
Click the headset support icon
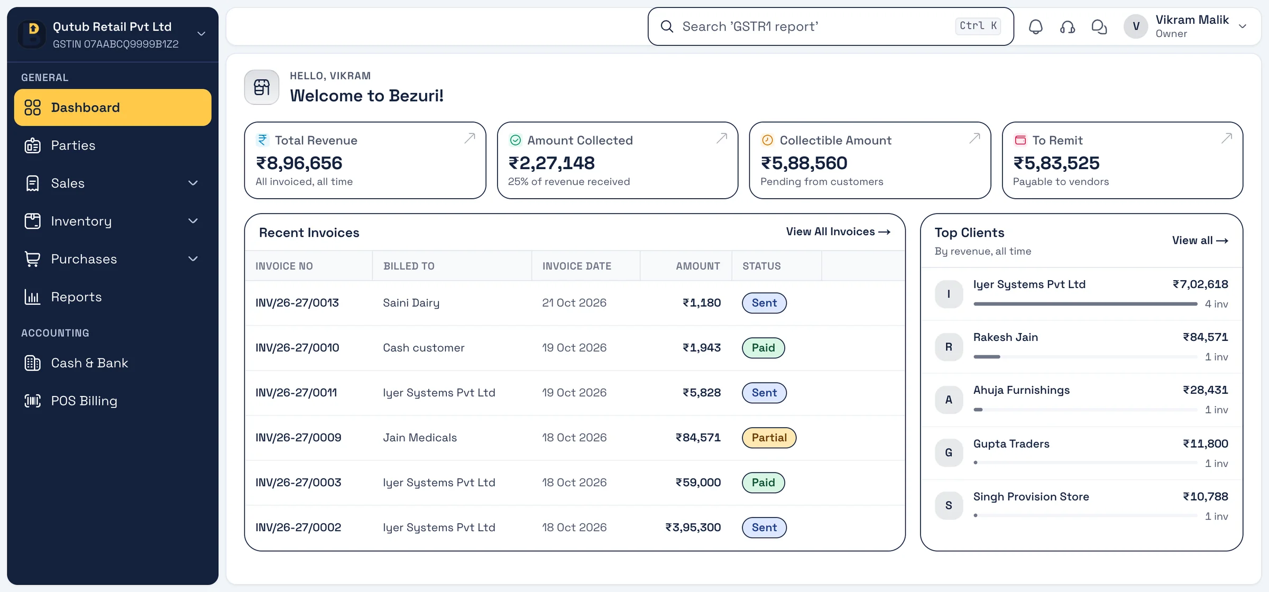pyautogui.click(x=1067, y=27)
